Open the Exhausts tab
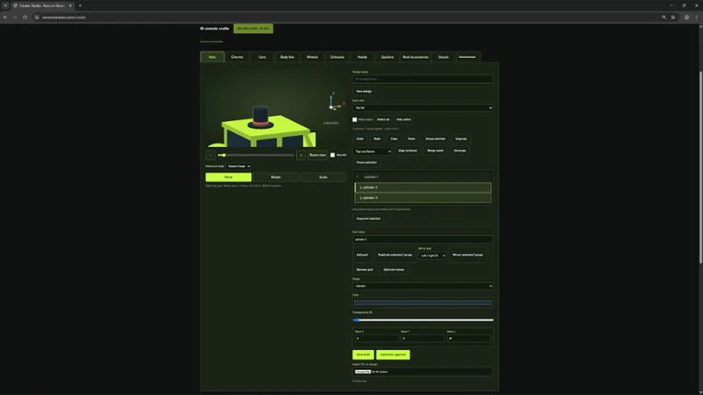This screenshot has width=703, height=395. [x=337, y=57]
